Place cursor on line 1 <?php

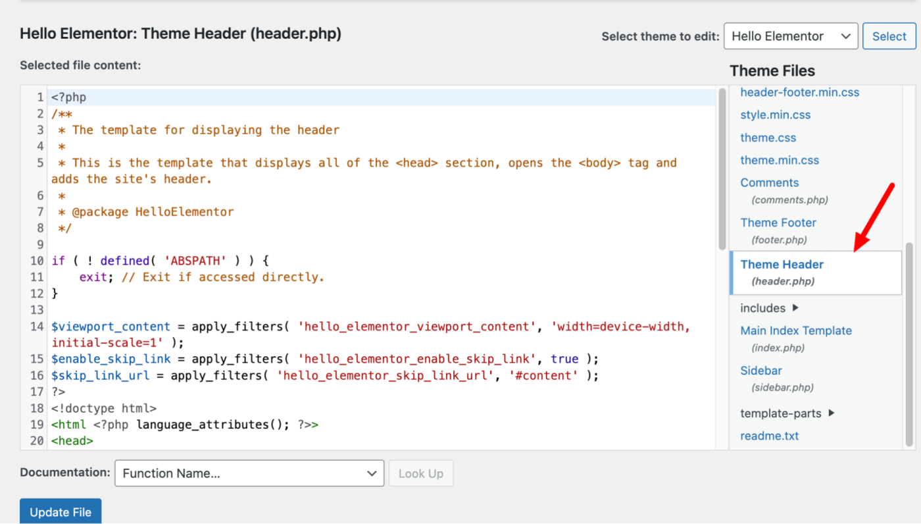(x=69, y=97)
